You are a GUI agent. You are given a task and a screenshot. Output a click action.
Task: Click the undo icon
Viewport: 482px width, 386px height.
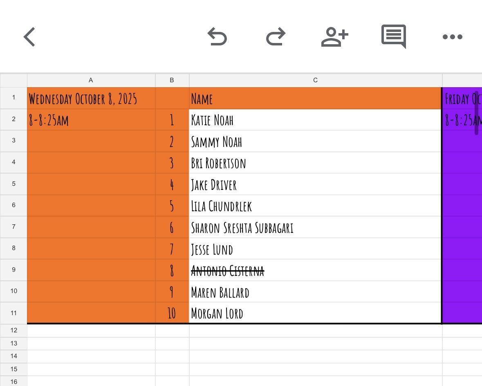[x=217, y=37]
